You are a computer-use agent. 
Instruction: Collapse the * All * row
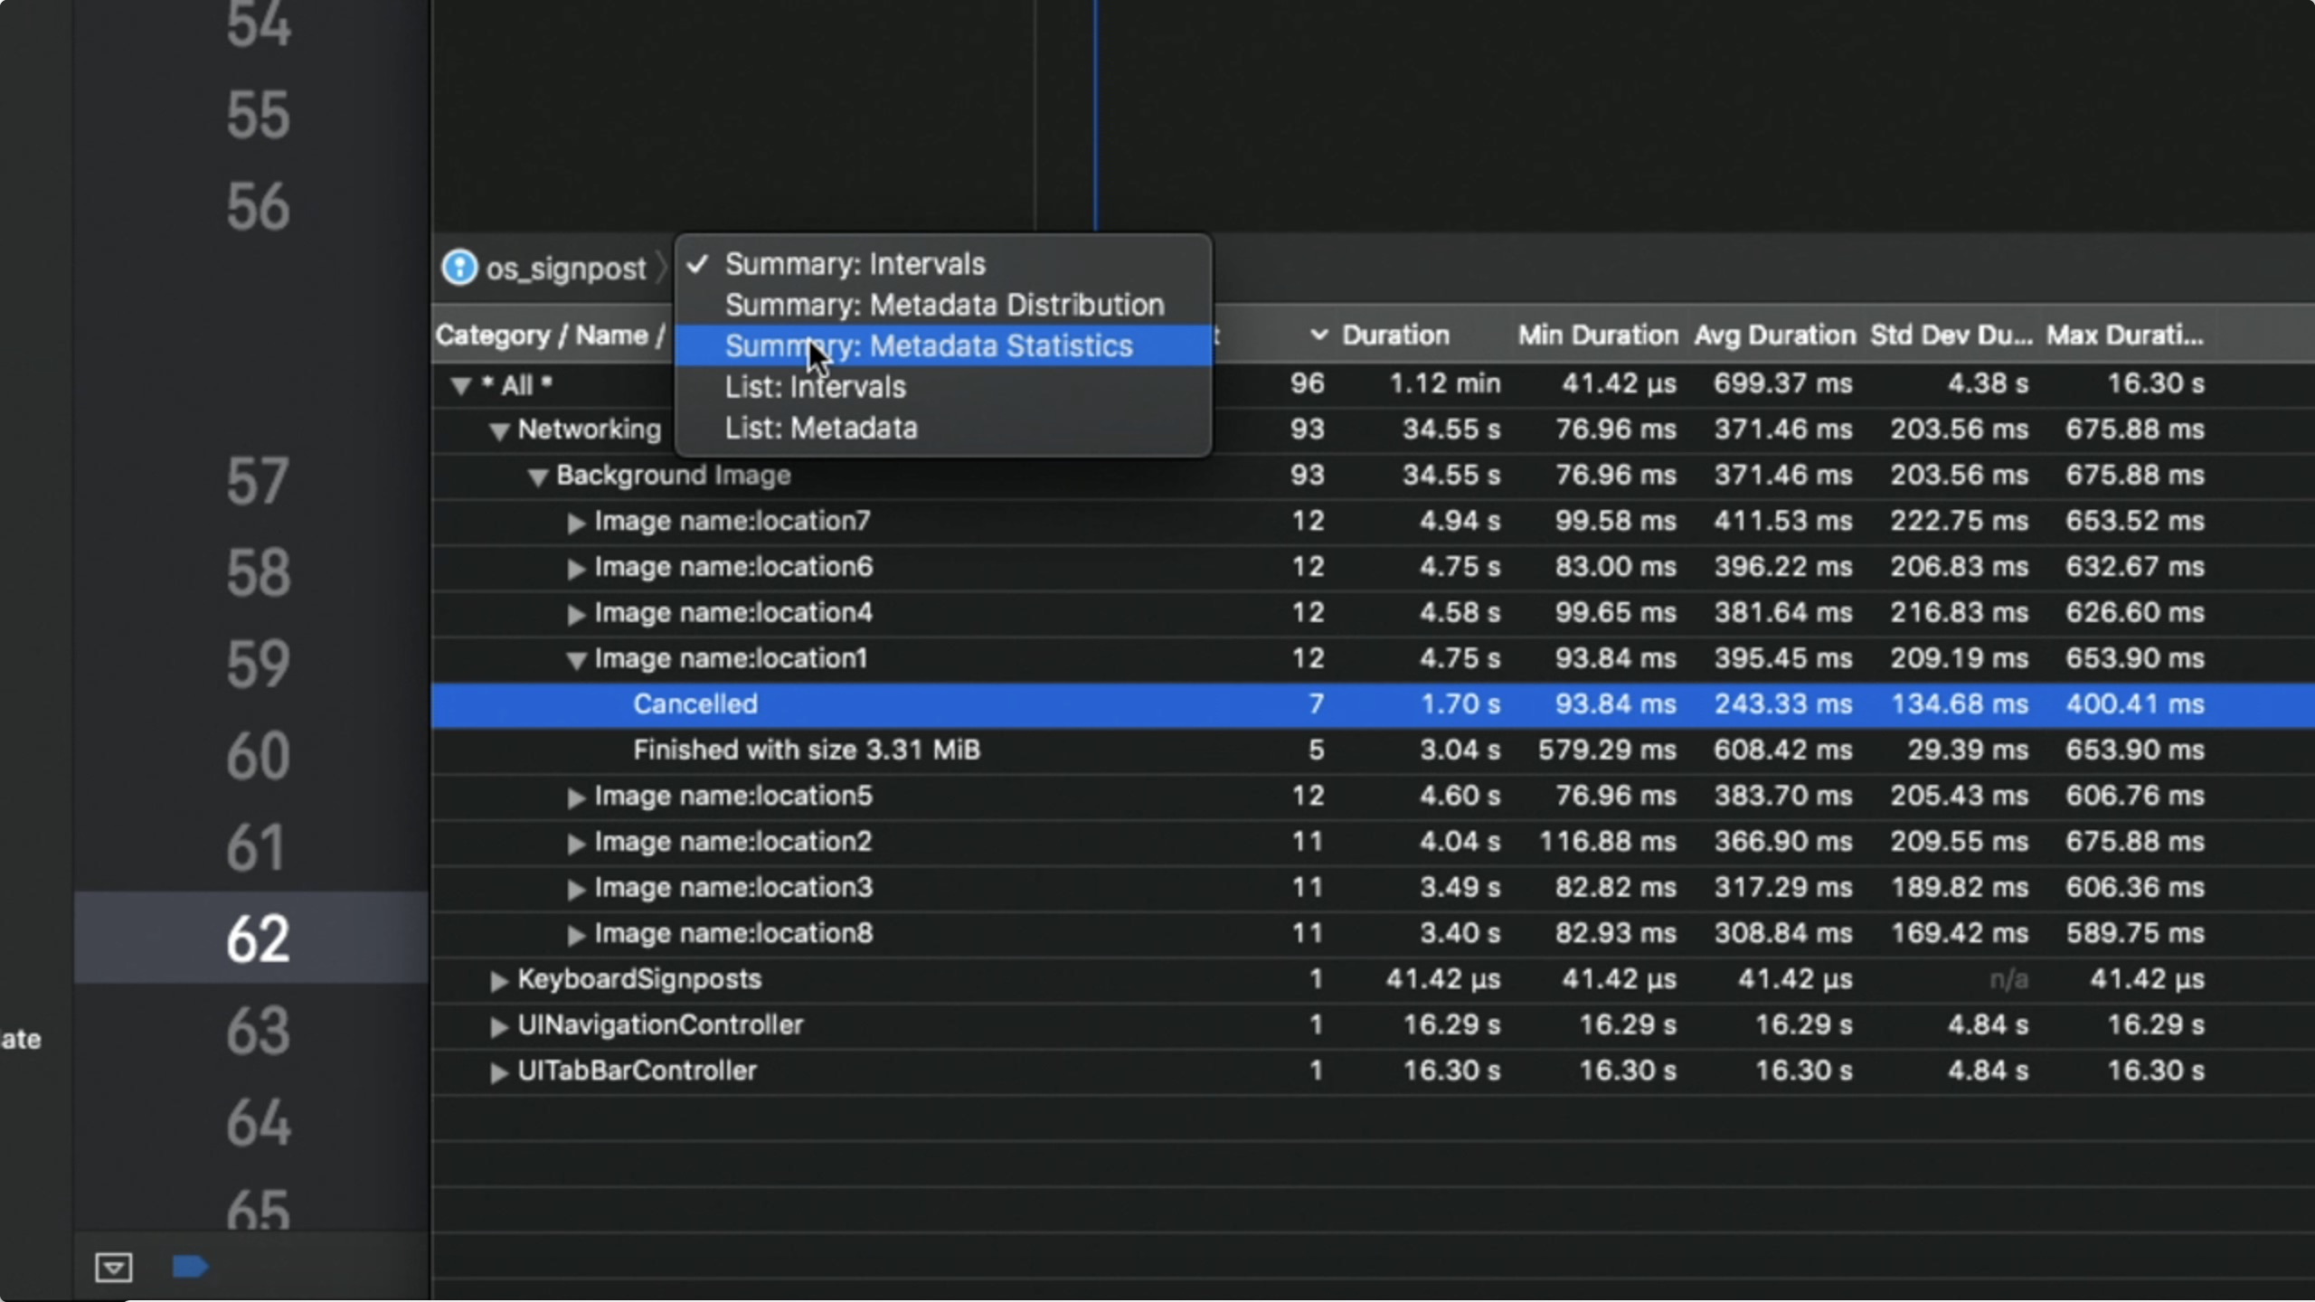[461, 386]
